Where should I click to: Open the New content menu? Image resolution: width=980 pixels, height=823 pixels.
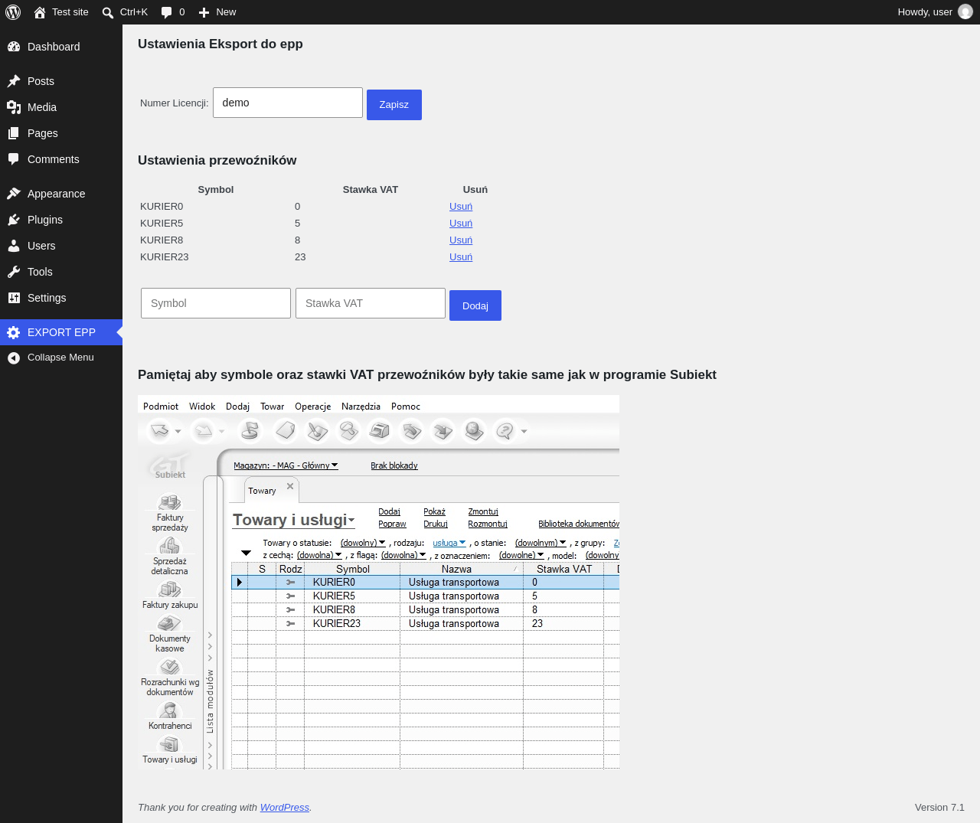(x=217, y=12)
